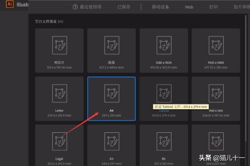Click the 451.56 x 361.24 mm text
The height and width of the screenshot is (166, 250).
[x=164, y=68]
